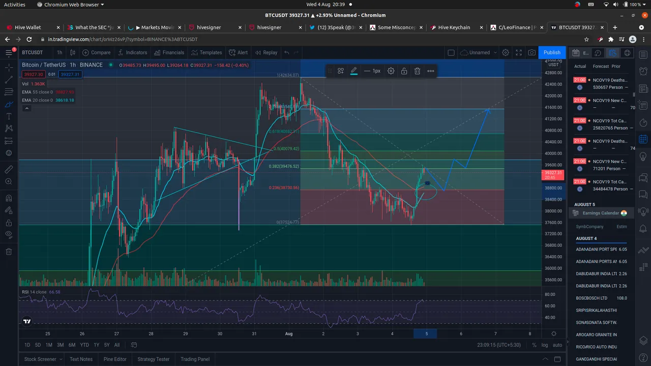Select the zoom in tool
This screenshot has width=651, height=366.
coord(9,181)
